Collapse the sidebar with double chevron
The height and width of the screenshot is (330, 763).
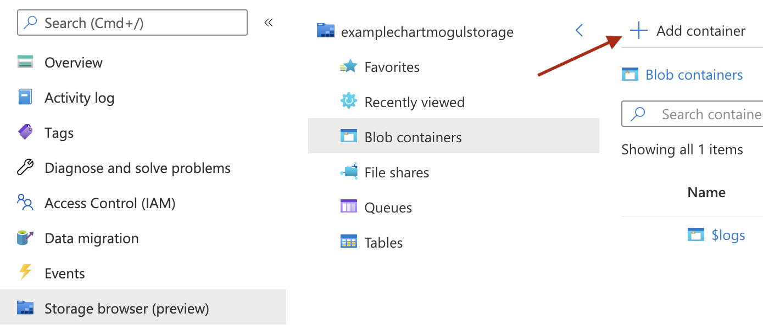click(x=269, y=23)
